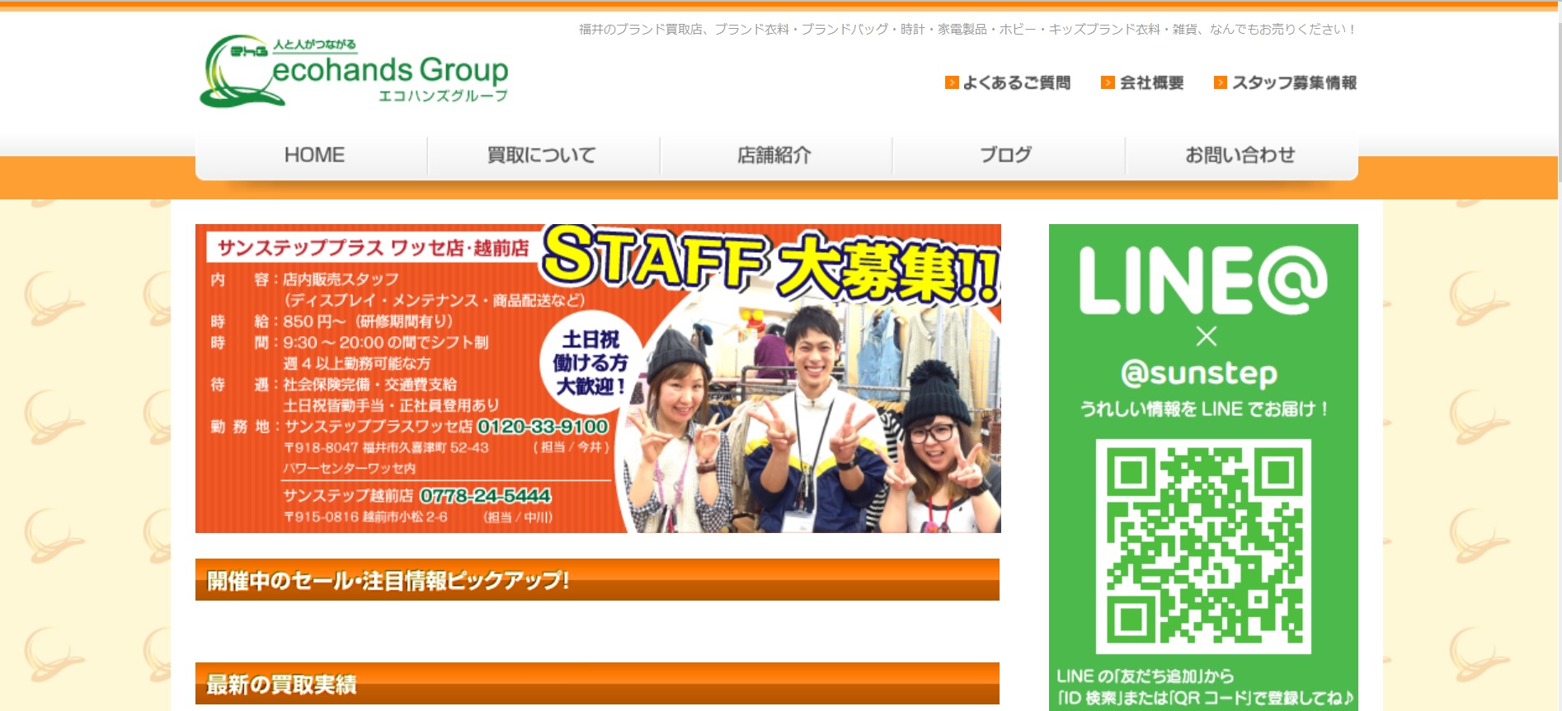Select 店舗紹介 in the navigation bar
Viewport: 1562px width, 711px height.
pos(776,155)
